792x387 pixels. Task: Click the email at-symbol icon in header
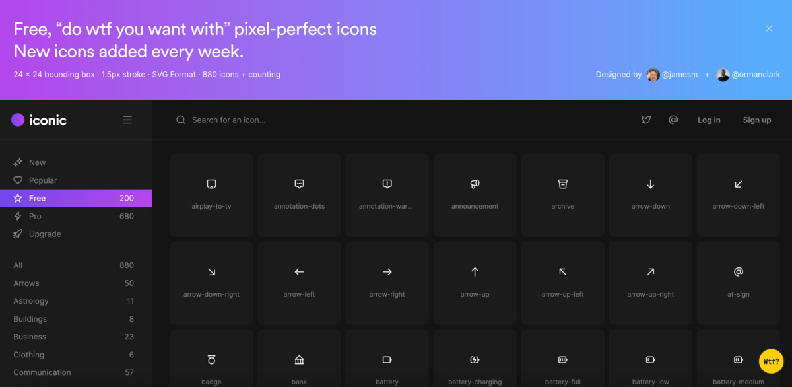[673, 120]
